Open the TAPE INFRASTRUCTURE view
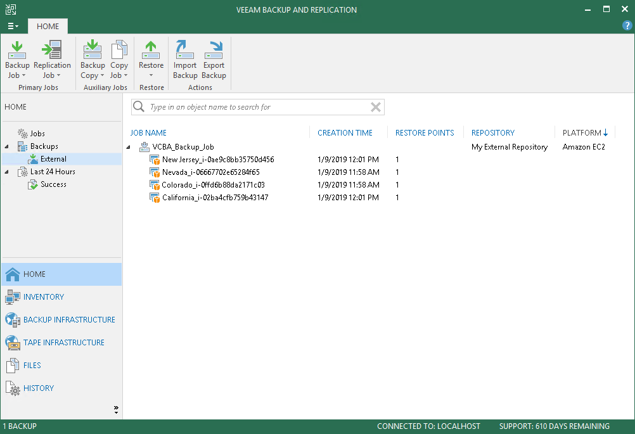Viewport: 635px width, 434px height. [x=61, y=343]
